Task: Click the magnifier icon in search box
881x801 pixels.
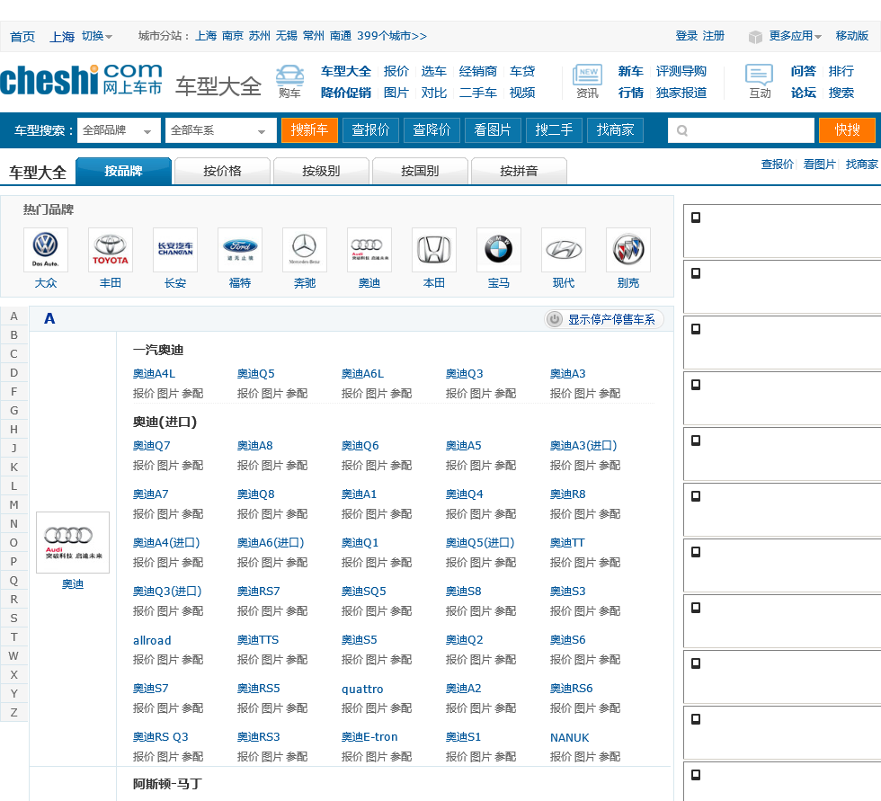Action: [x=682, y=131]
